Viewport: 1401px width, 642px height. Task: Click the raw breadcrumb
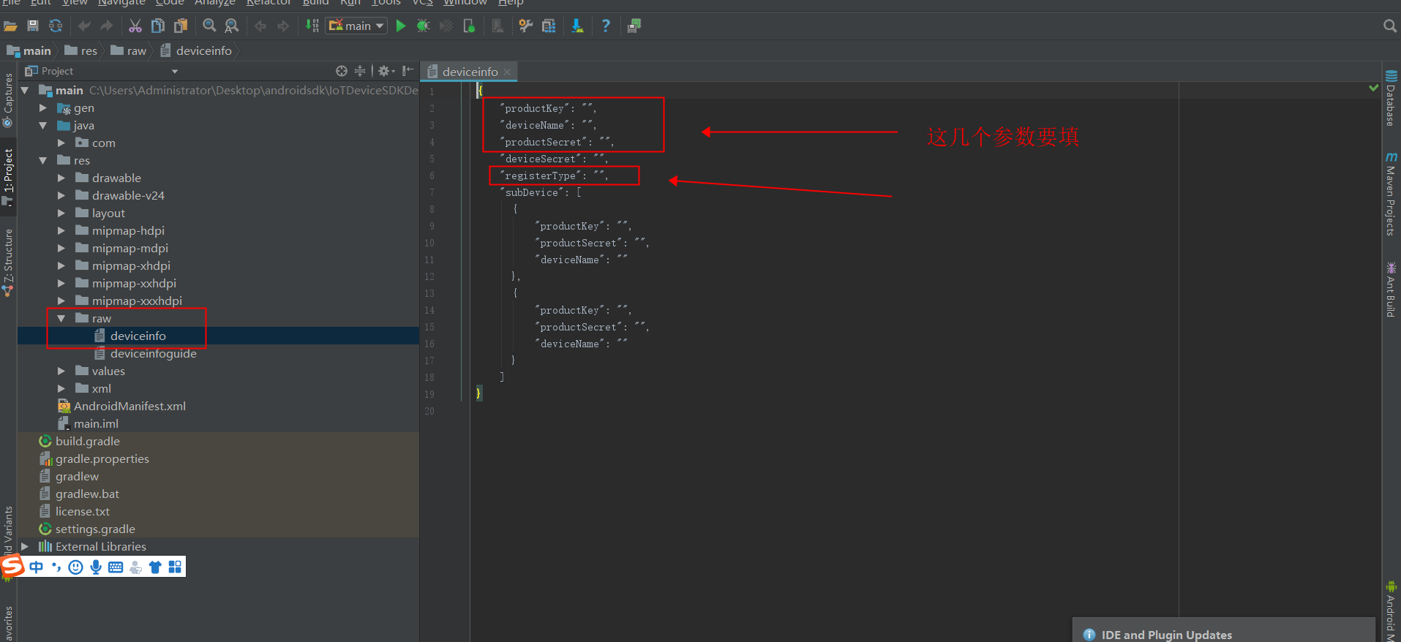128,51
